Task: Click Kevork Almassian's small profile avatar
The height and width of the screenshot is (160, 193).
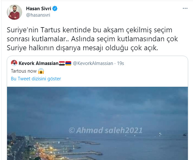Action: point(14,63)
